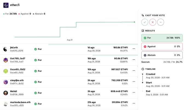
Task: Open more options for jkd.eth vote
Action: click(134, 49)
